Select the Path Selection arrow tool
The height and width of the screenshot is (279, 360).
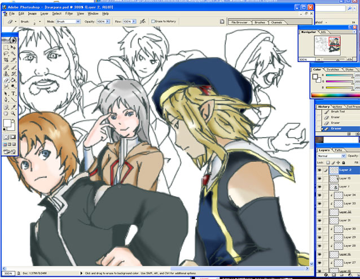click(x=6, y=94)
